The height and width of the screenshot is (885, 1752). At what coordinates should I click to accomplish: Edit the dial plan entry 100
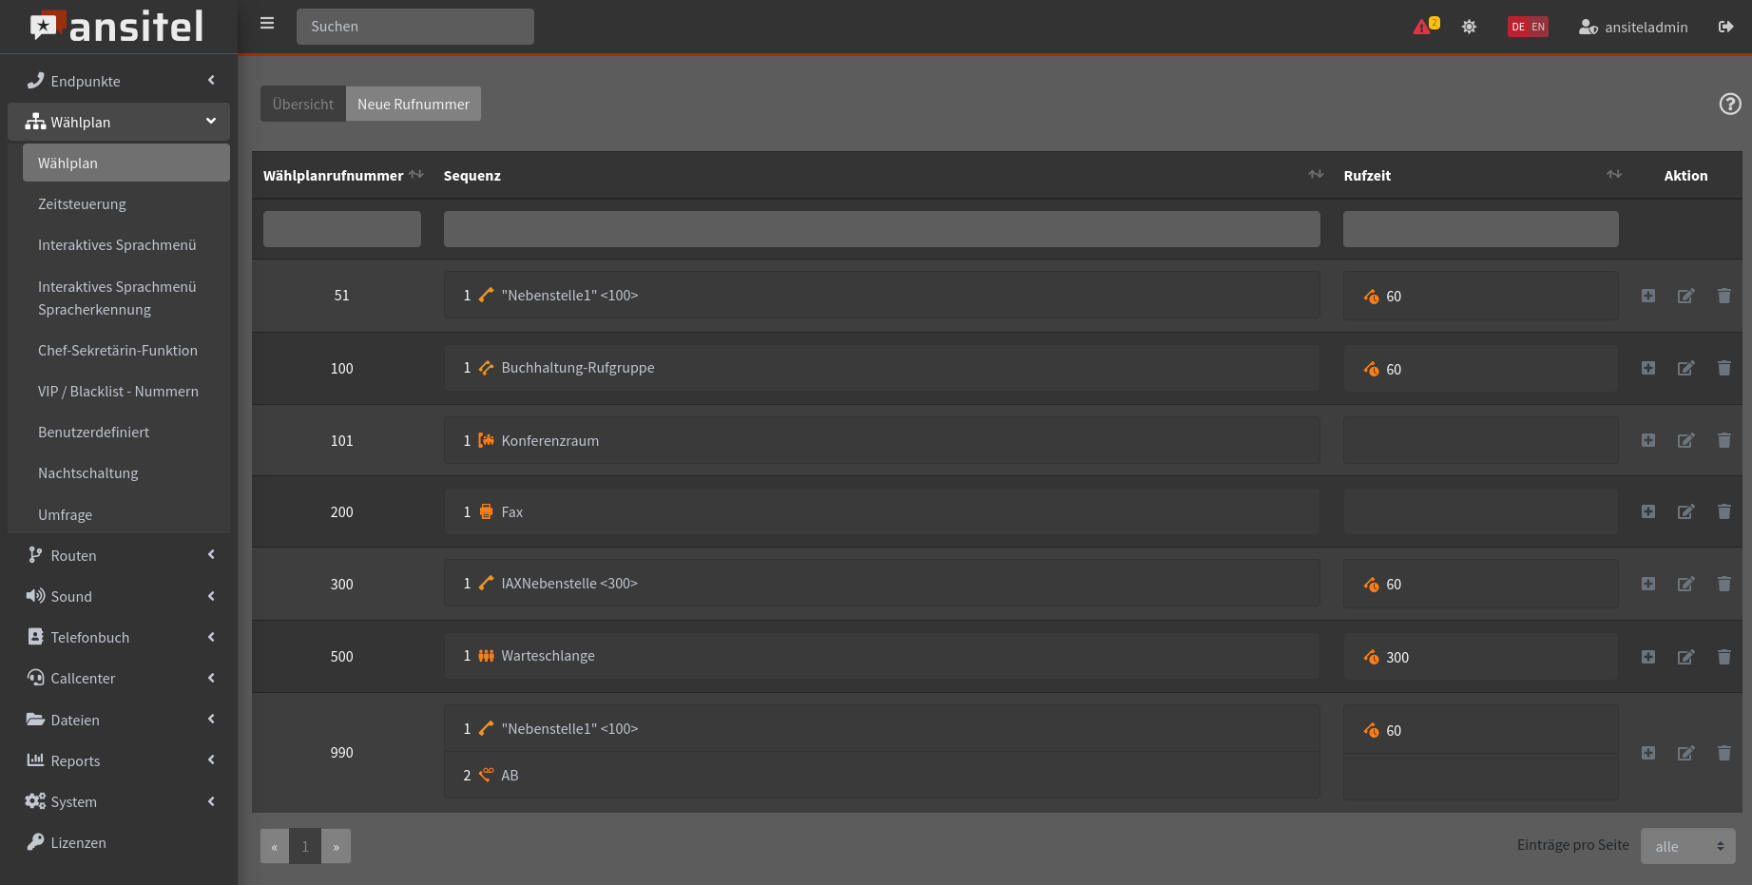[x=1685, y=369]
